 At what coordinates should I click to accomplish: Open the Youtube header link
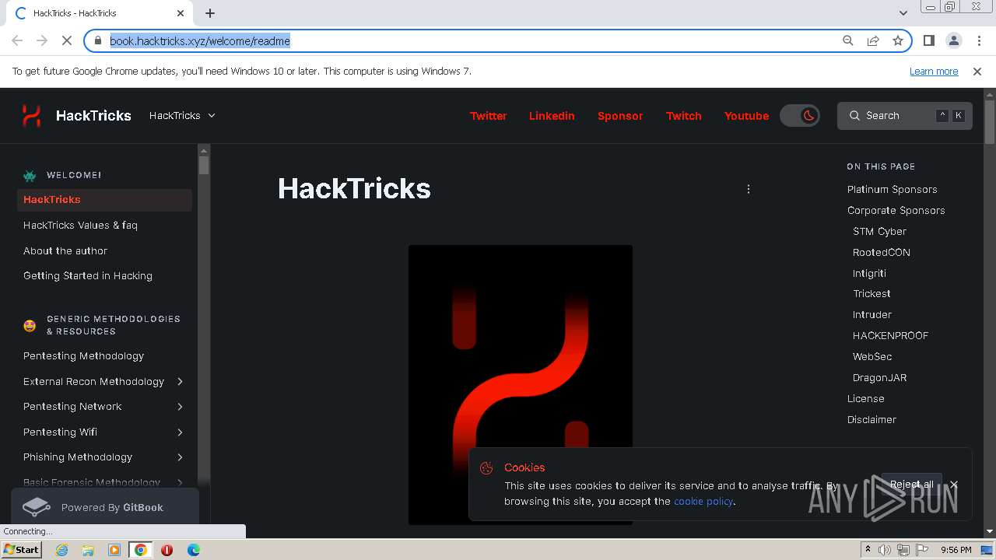click(746, 116)
